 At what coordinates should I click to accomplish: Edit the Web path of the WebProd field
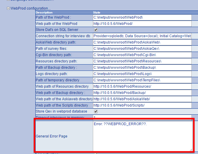142,24
